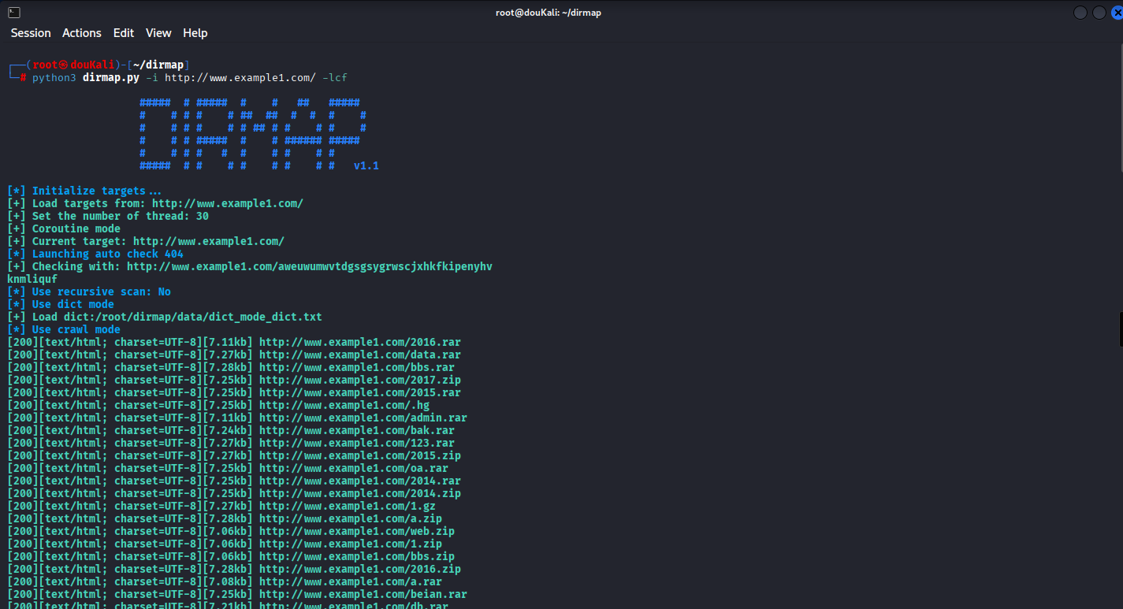
Task: Open the Edit menu
Action: tap(124, 33)
